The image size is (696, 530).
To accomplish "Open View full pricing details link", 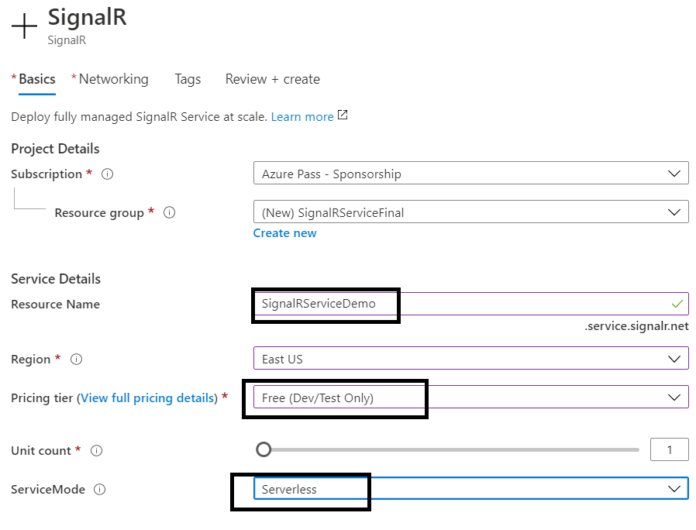I will [147, 397].
